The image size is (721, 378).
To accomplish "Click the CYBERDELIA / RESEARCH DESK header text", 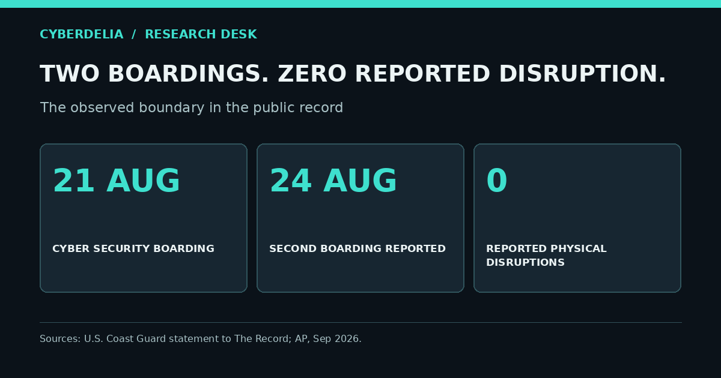I will (x=148, y=35).
